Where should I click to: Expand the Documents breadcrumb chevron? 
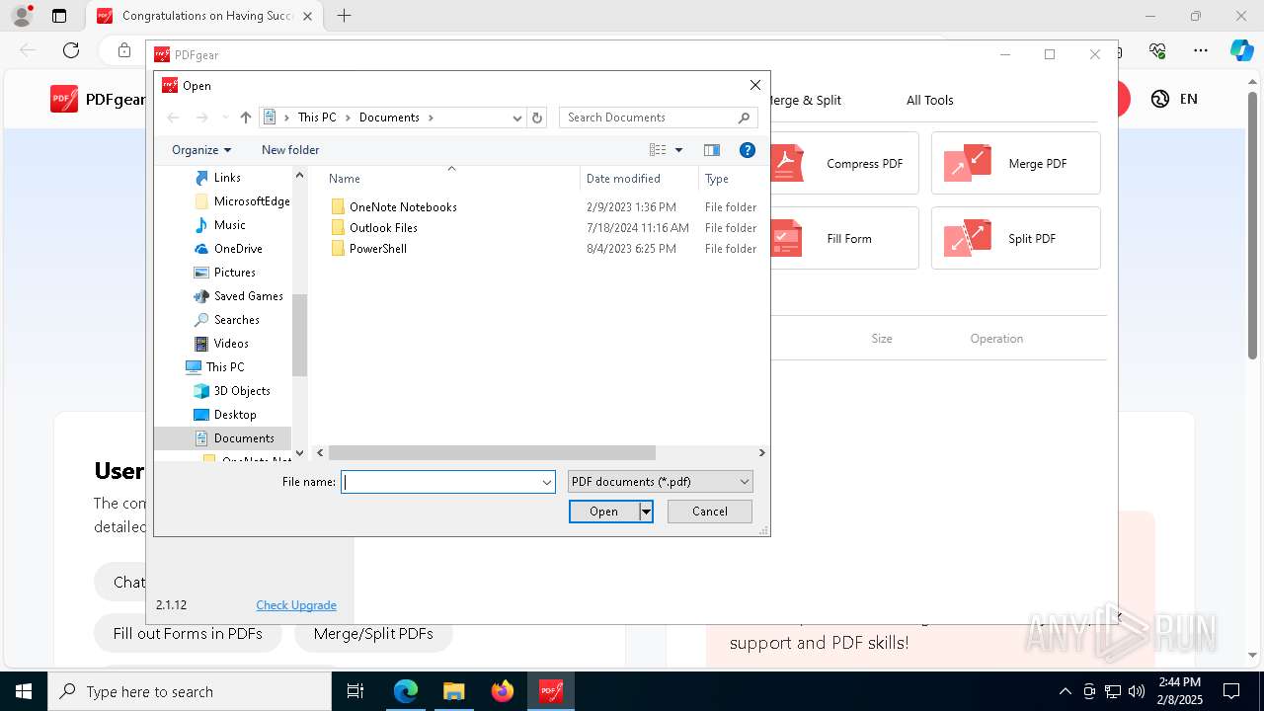click(431, 118)
